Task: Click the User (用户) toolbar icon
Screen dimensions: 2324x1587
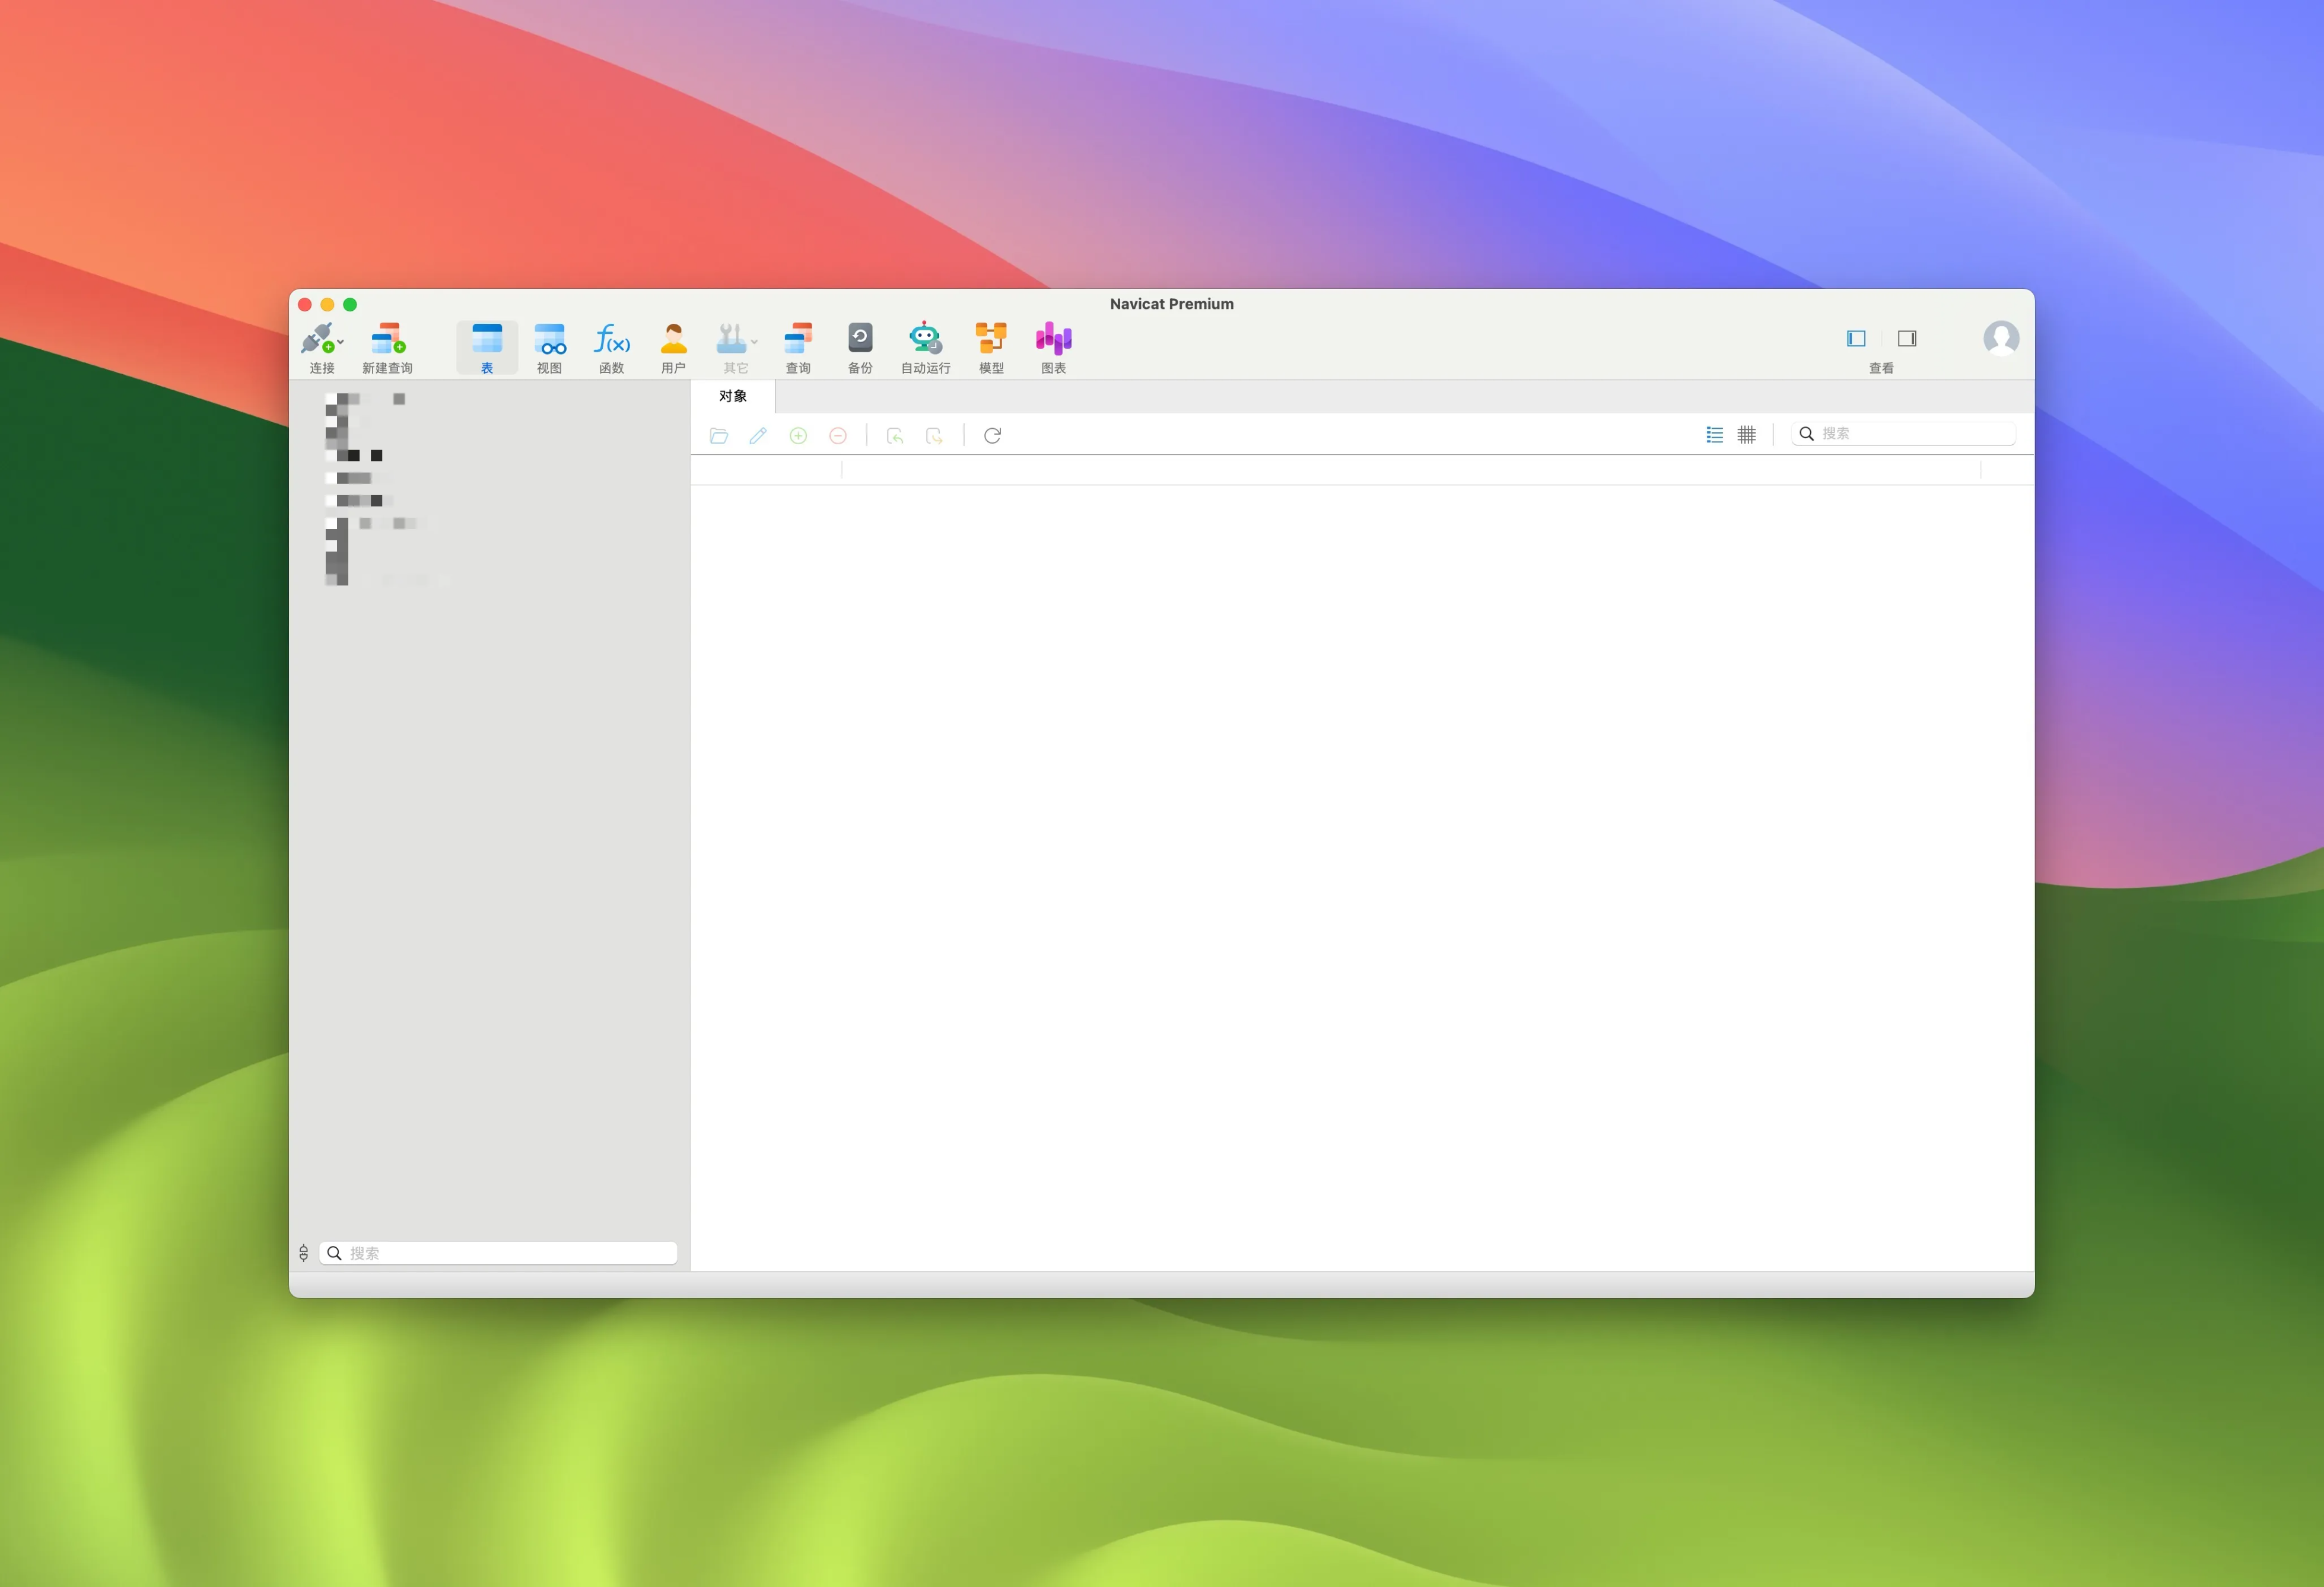Action: pos(673,339)
